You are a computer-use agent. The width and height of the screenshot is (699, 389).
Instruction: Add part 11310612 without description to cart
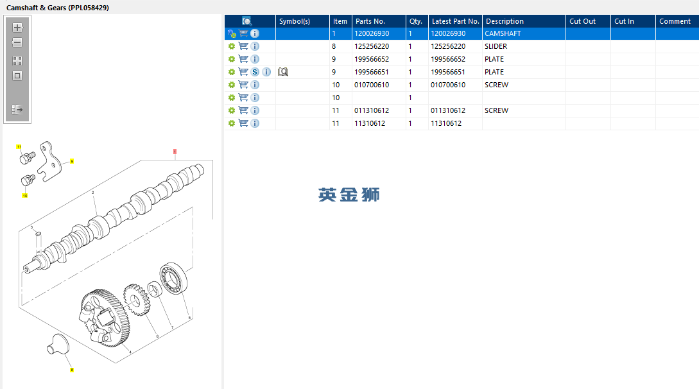pyautogui.click(x=243, y=123)
